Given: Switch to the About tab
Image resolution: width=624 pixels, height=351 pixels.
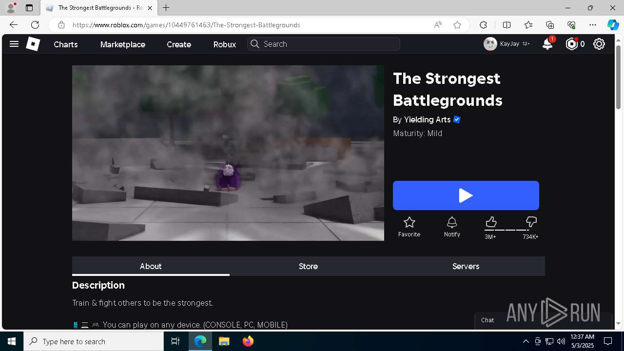Looking at the screenshot, I should coord(151,266).
